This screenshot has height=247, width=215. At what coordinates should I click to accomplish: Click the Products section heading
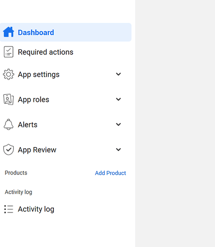(x=16, y=173)
